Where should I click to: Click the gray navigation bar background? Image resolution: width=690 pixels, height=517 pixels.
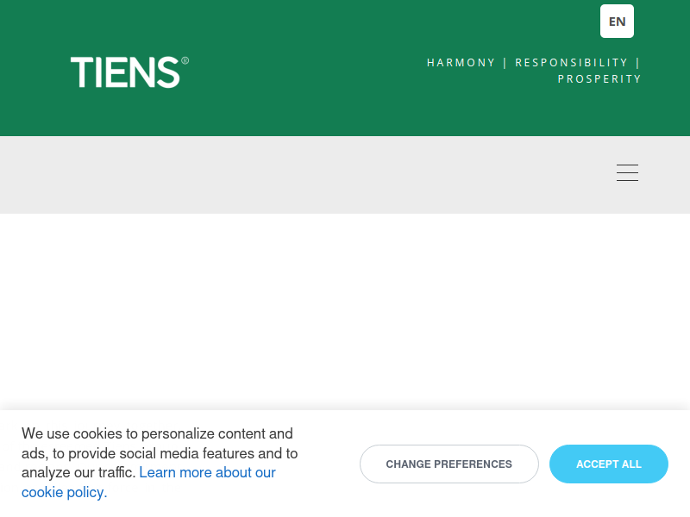coord(308,175)
